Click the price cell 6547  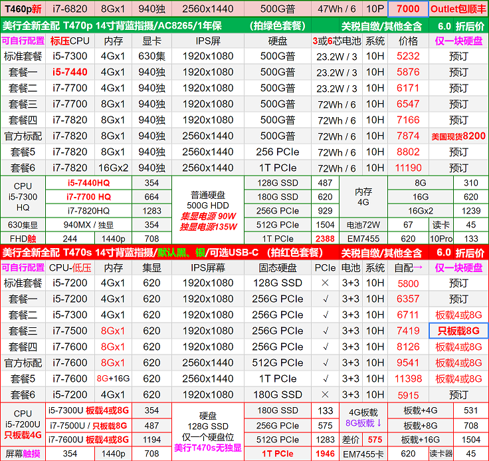click(408, 104)
